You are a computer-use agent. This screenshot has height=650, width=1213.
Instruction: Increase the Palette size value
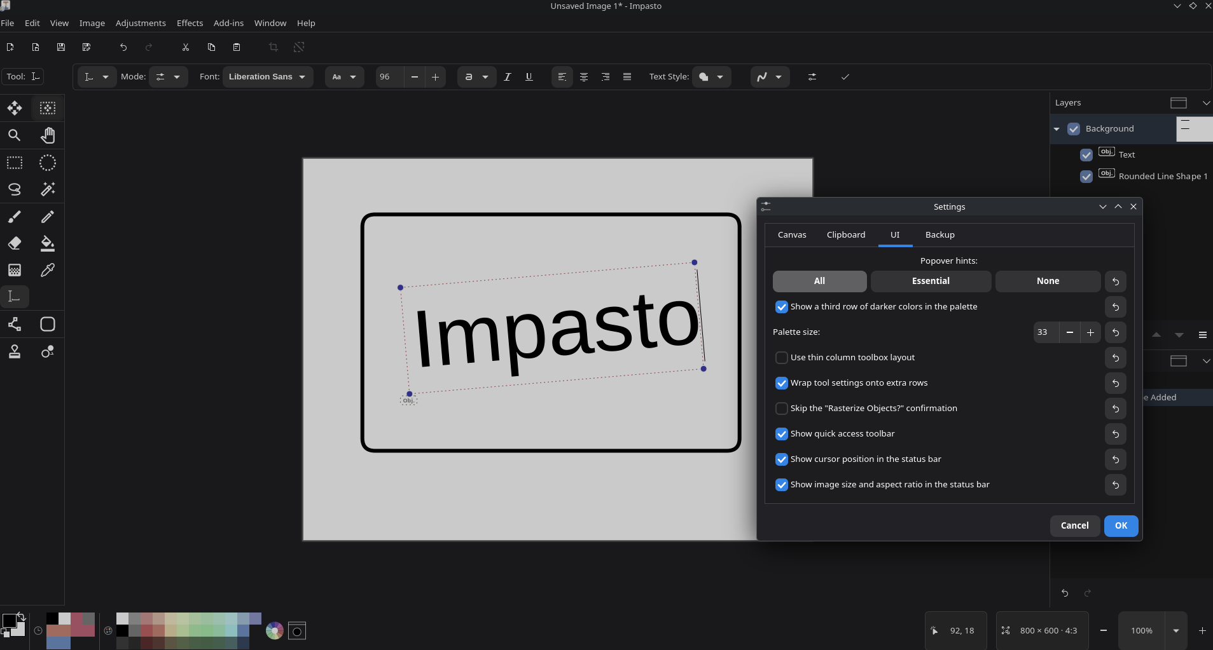point(1090,332)
